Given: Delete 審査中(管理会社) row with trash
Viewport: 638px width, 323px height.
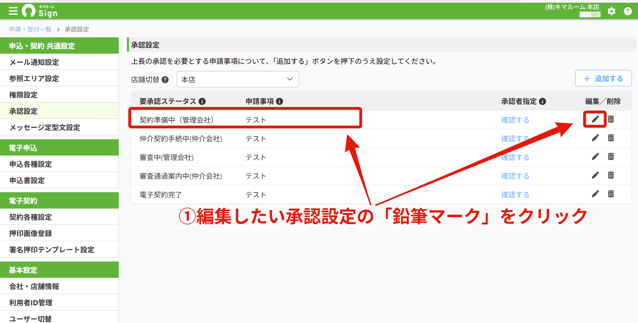Looking at the screenshot, I should click(x=611, y=157).
